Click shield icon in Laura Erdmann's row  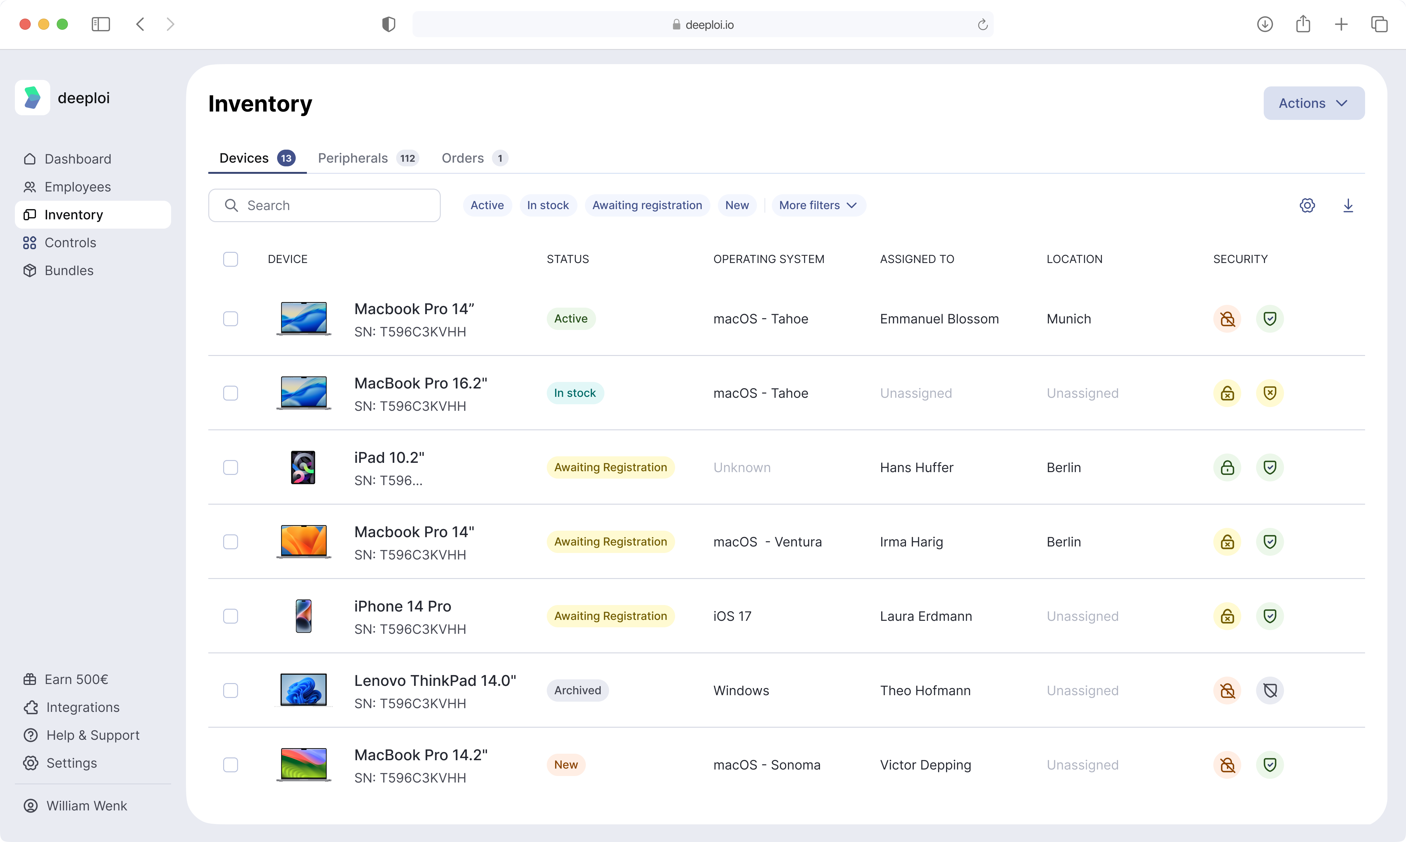[1270, 616]
